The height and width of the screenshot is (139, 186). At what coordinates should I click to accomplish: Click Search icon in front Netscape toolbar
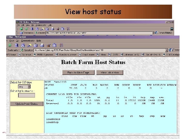coord(29,45)
